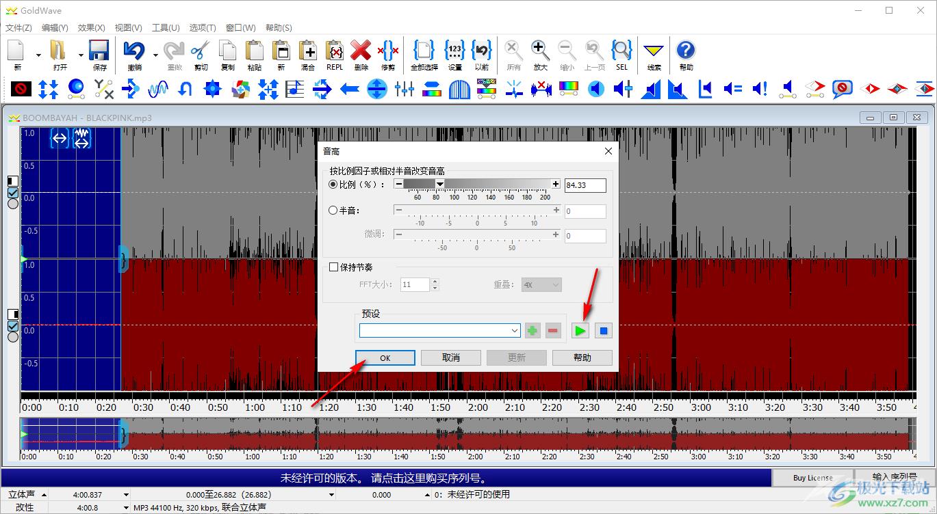Viewport: 937px width, 514px height.
Task: Select all with 全部选择 icon
Action: pos(424,51)
